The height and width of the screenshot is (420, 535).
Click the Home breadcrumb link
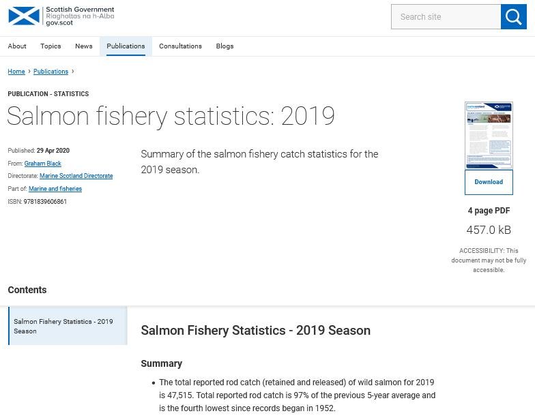[x=16, y=72]
